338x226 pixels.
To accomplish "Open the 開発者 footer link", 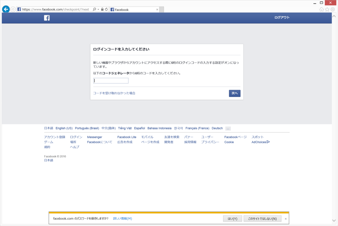I will coord(169,142).
